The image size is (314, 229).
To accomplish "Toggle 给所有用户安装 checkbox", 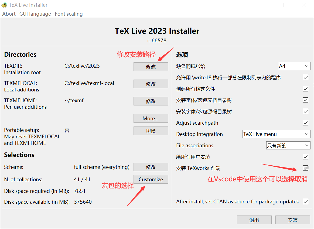I will pos(306,157).
